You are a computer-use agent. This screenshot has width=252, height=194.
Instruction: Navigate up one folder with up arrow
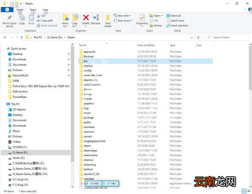22,37
